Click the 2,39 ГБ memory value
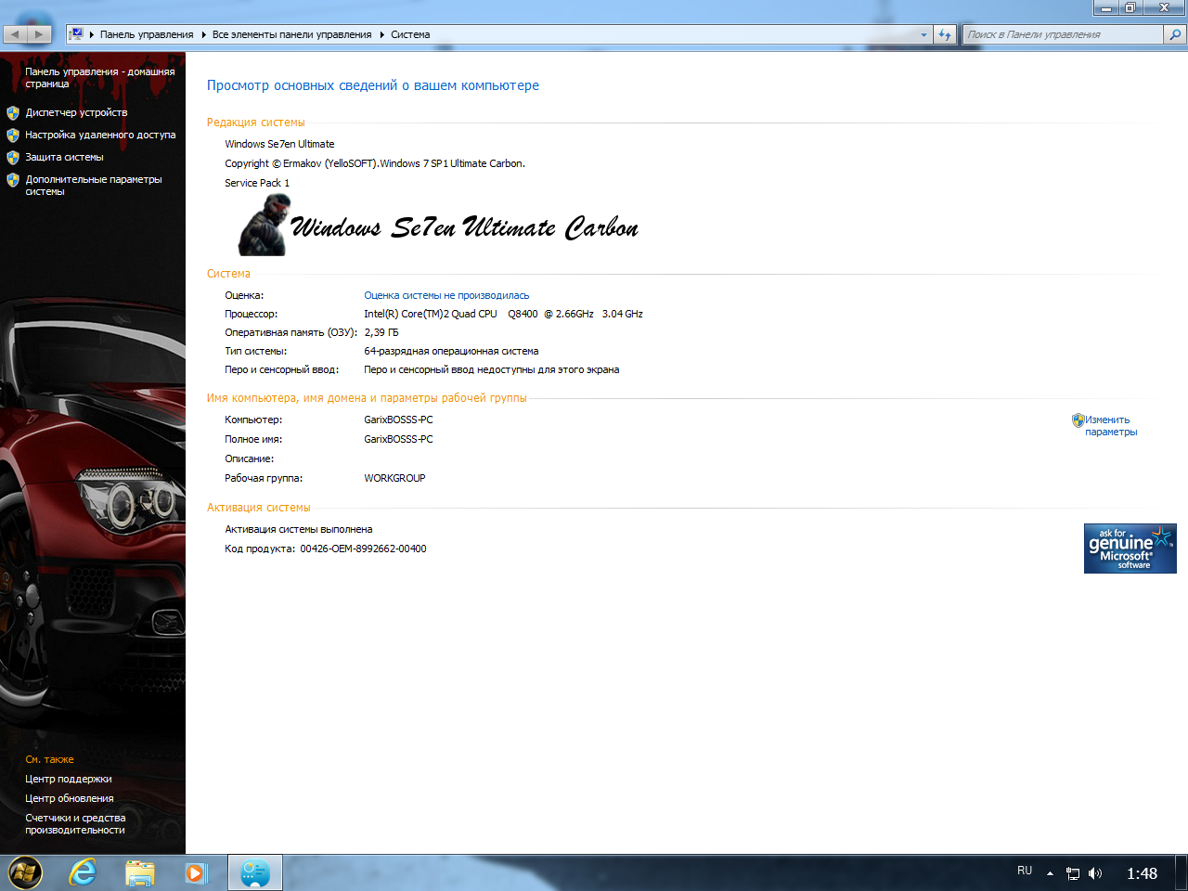The width and height of the screenshot is (1188, 891). click(x=381, y=332)
